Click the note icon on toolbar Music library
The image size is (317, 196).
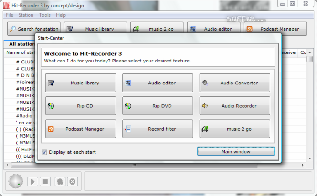click(70, 29)
